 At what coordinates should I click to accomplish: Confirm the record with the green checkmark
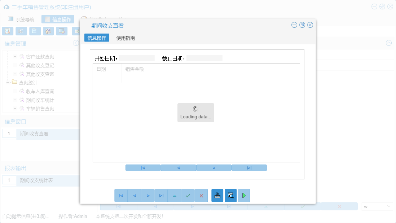[188, 195]
